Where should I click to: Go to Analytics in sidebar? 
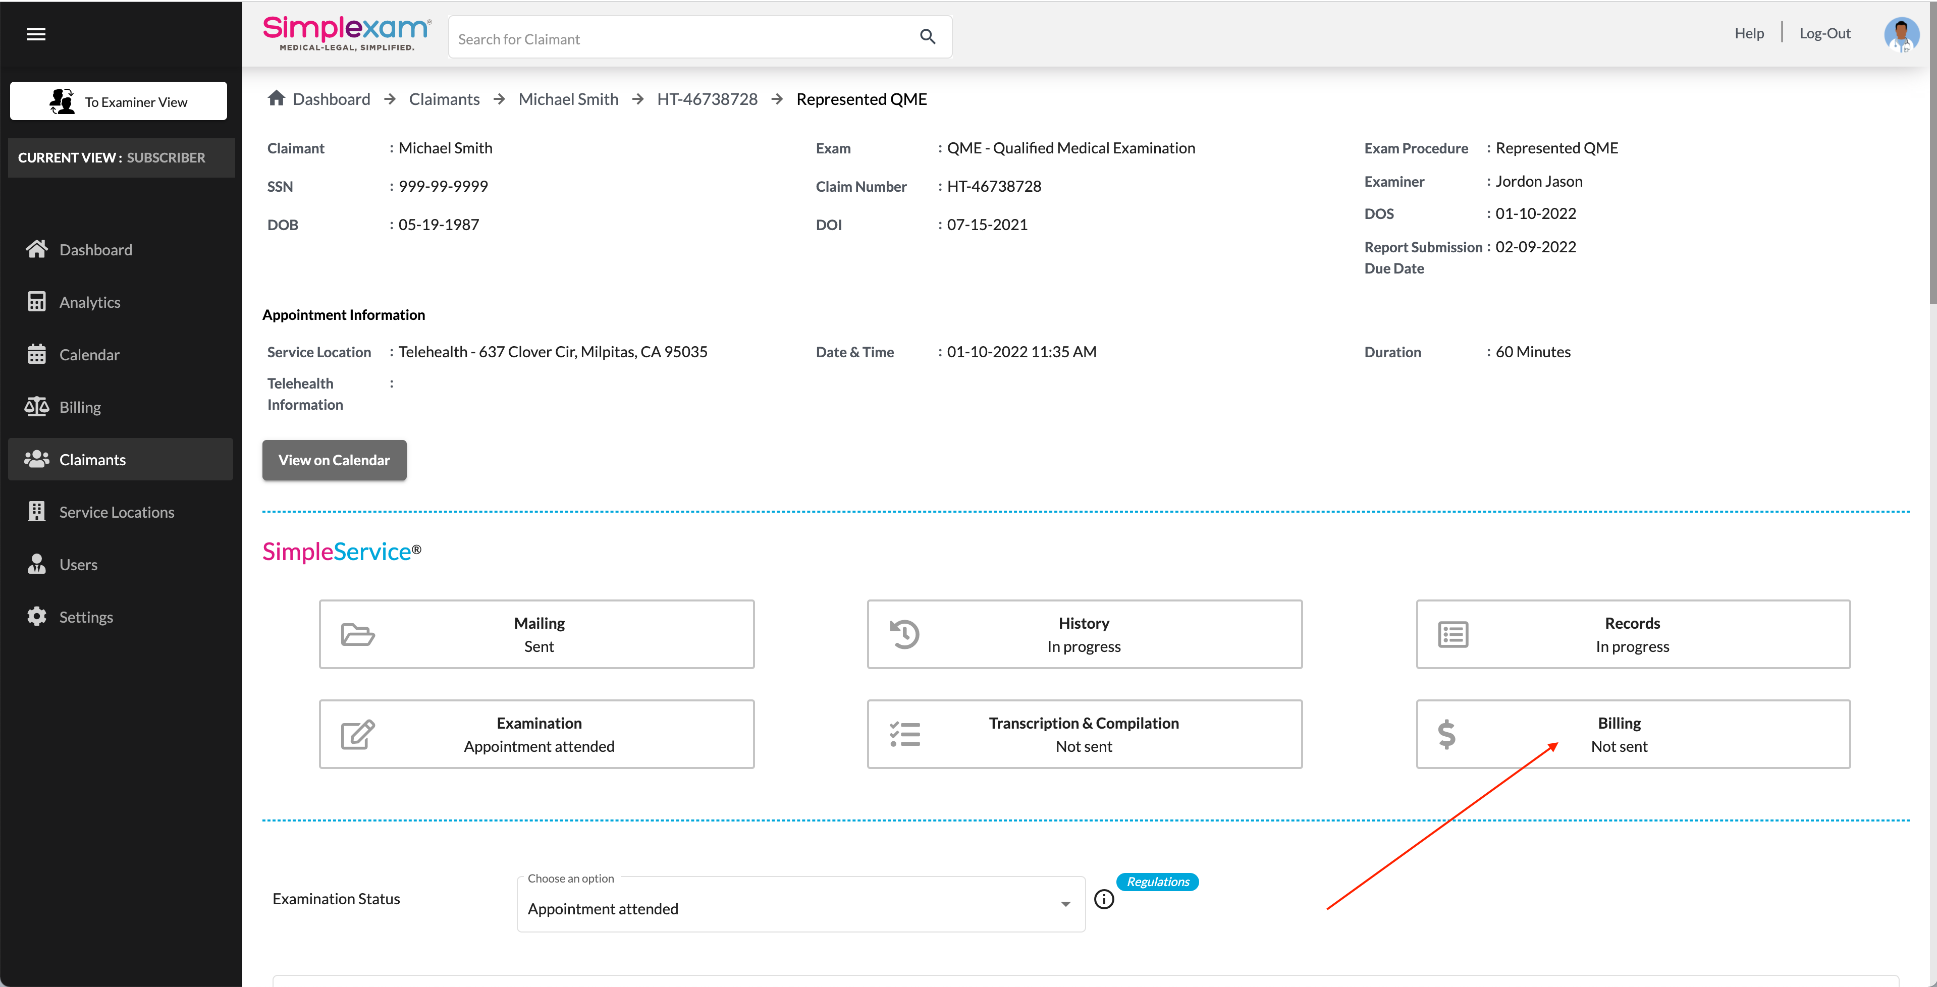pyautogui.click(x=89, y=302)
